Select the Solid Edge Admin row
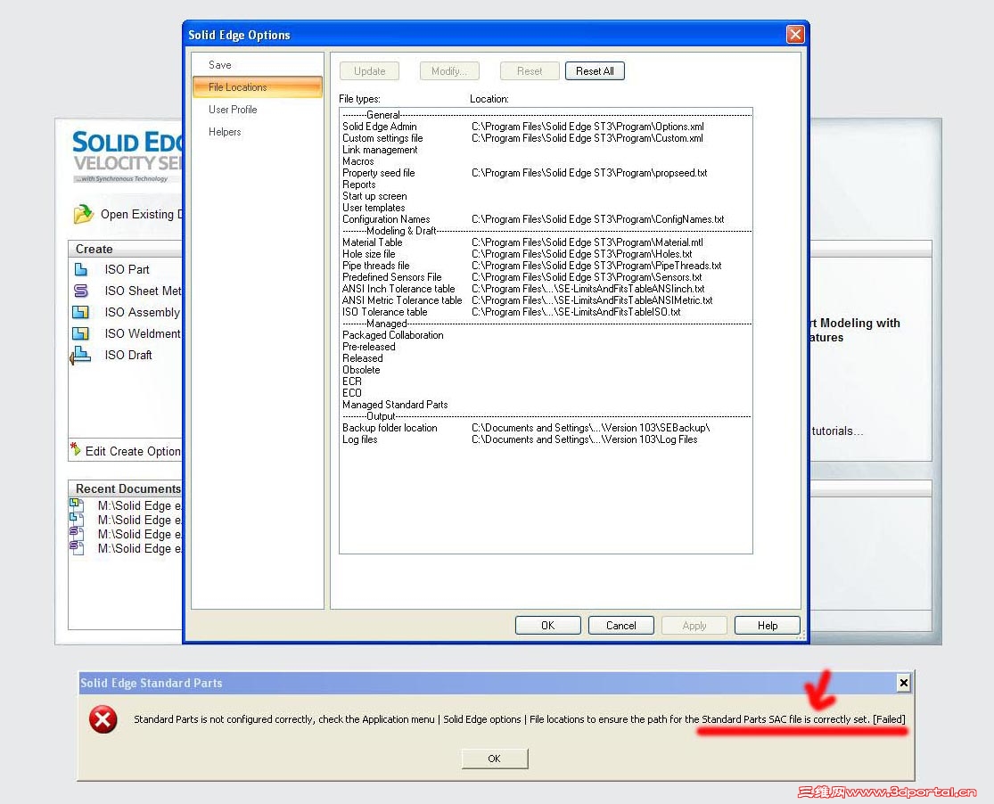This screenshot has height=804, width=994. tap(546, 127)
